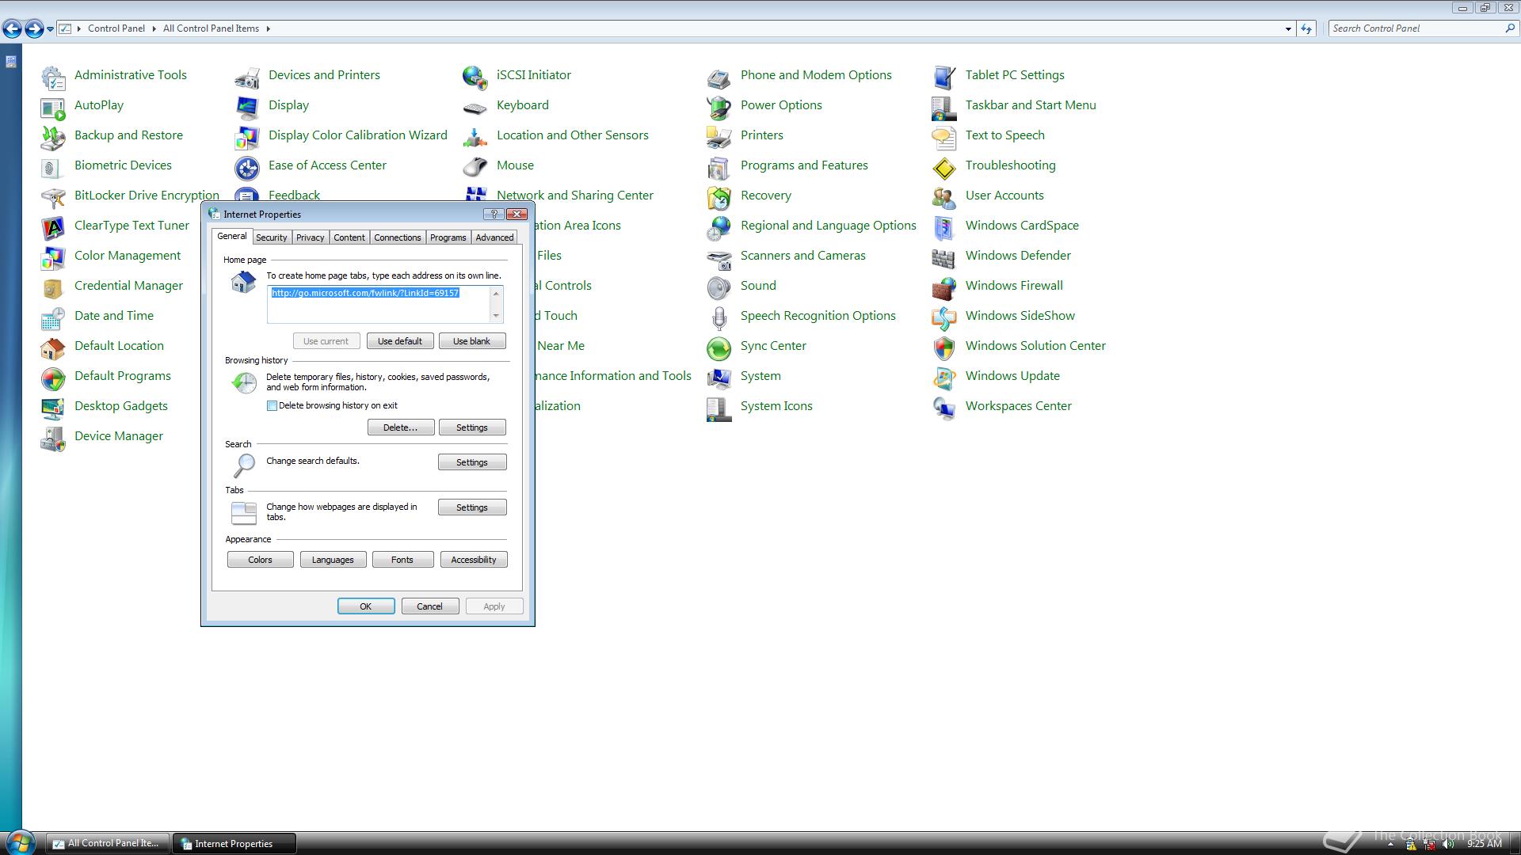The width and height of the screenshot is (1521, 855).
Task: Open the Speech Recognition Options microphone icon
Action: 719,317
